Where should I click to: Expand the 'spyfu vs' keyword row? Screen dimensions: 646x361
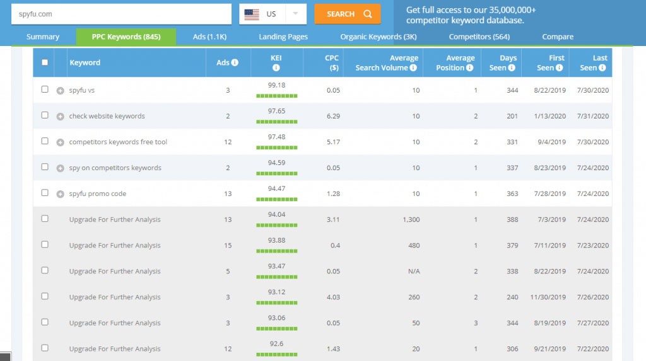click(x=60, y=91)
